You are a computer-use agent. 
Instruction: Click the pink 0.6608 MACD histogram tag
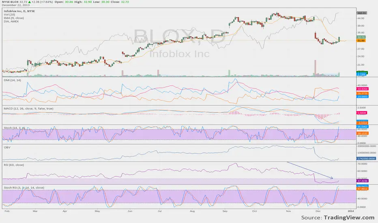pos(362,113)
